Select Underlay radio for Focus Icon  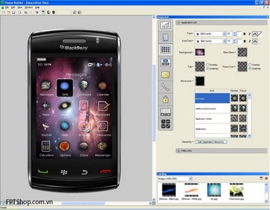coord(250,69)
